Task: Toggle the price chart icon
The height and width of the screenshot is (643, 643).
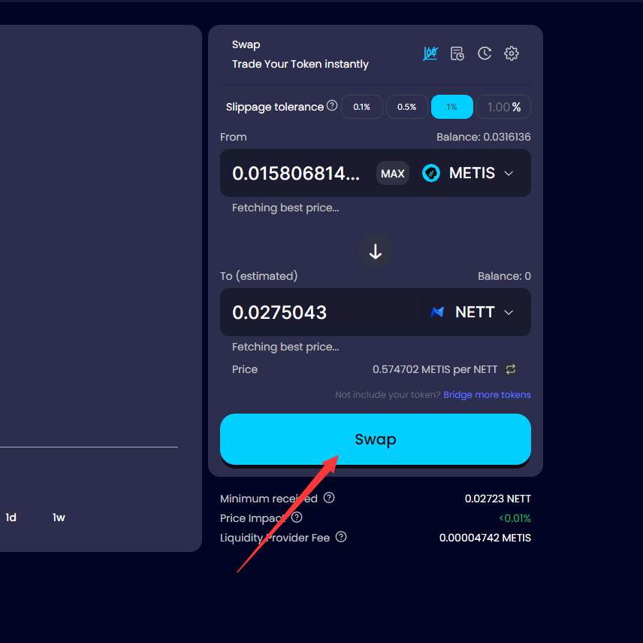Action: pos(430,53)
